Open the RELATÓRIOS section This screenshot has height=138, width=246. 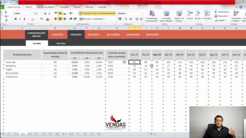coord(113,34)
